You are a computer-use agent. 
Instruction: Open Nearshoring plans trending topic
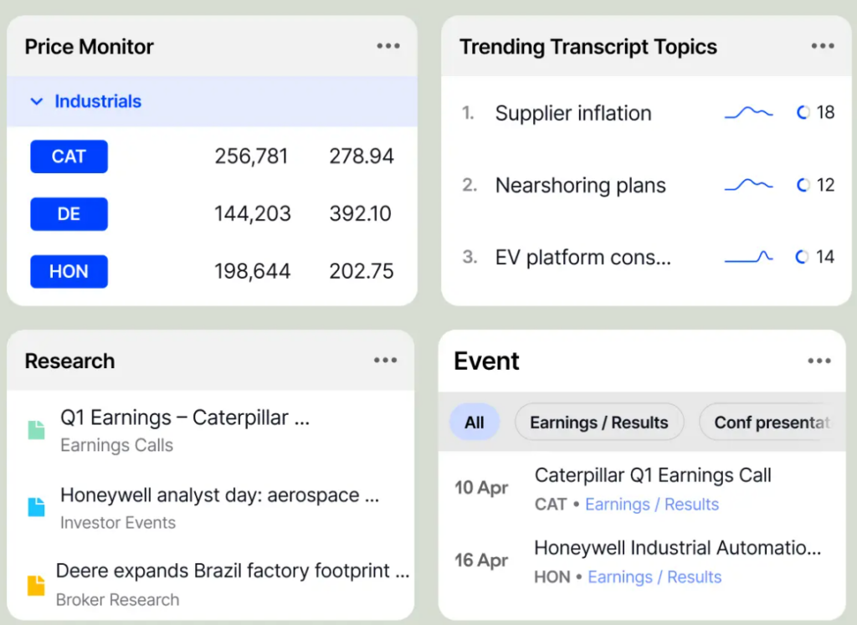pos(581,185)
